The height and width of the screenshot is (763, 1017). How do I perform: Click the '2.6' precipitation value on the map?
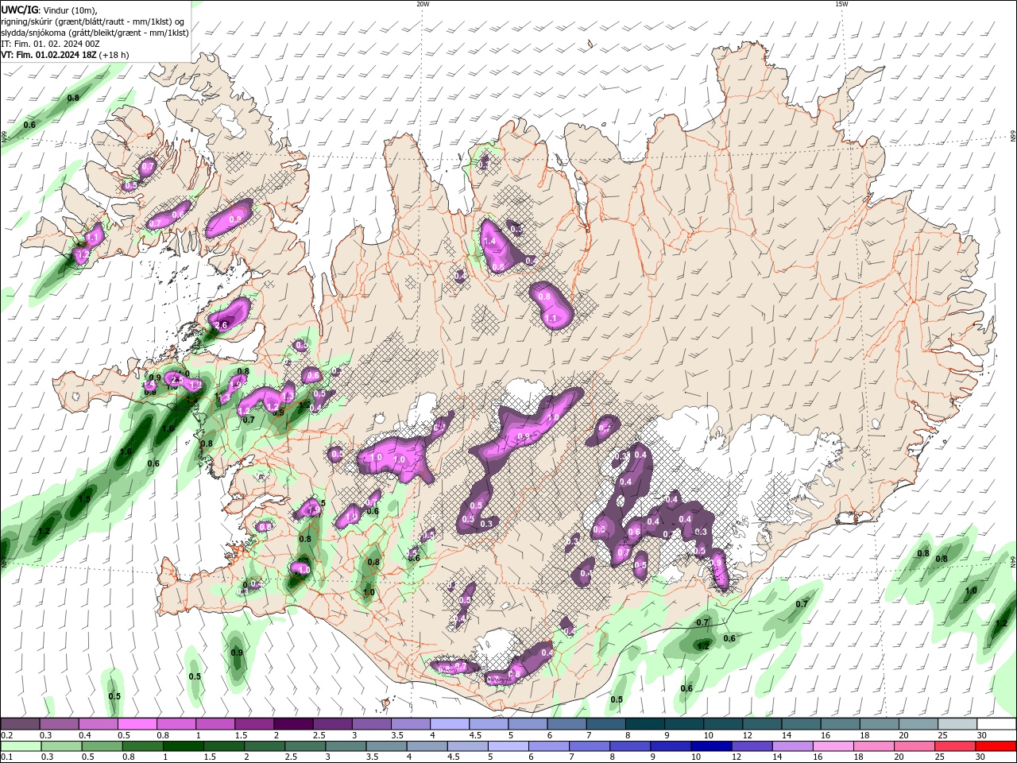[x=222, y=325]
